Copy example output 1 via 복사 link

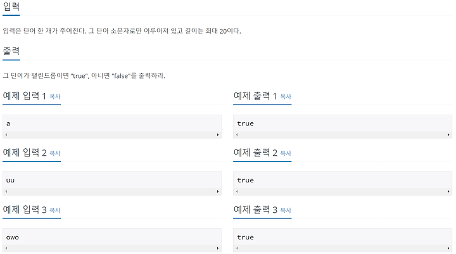[x=286, y=96]
